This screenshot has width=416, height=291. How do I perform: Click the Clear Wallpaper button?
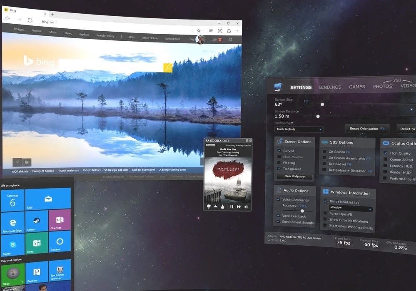point(294,176)
